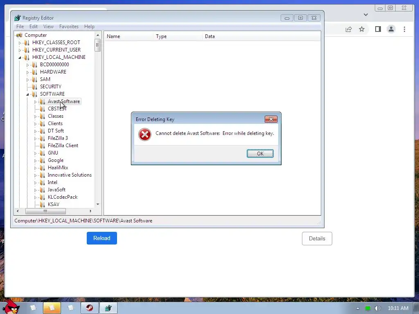419x314 pixels.
Task: Select the Avast Software tree item
Action: (x=63, y=101)
